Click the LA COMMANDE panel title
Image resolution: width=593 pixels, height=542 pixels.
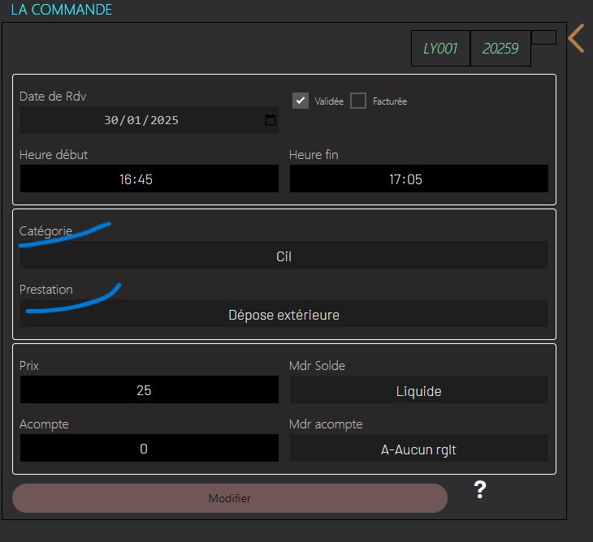62,11
